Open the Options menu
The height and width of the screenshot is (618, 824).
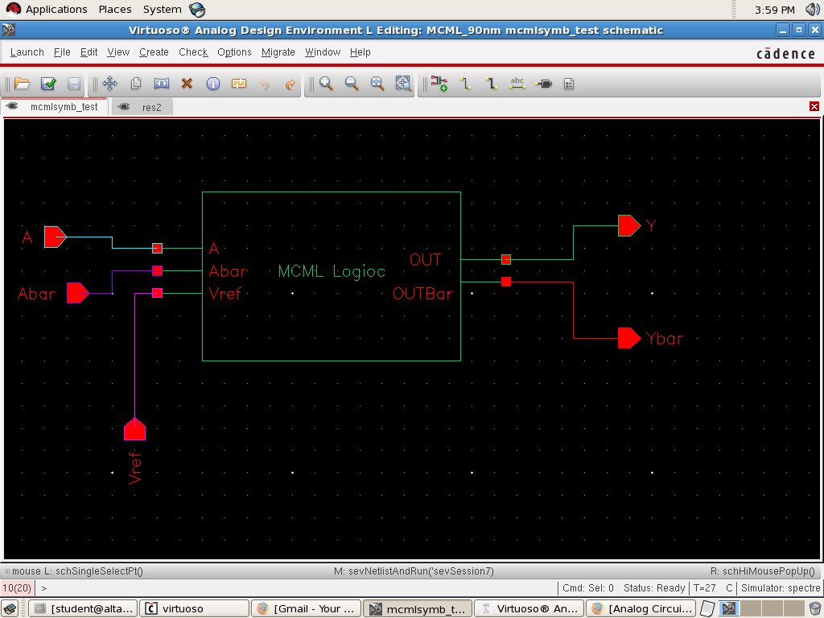click(234, 52)
